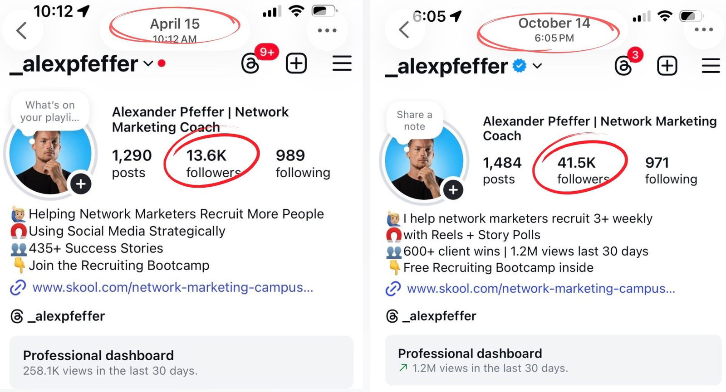The width and height of the screenshot is (726, 392).
Task: Add story via plus on right avatar
Action: [x=453, y=190]
